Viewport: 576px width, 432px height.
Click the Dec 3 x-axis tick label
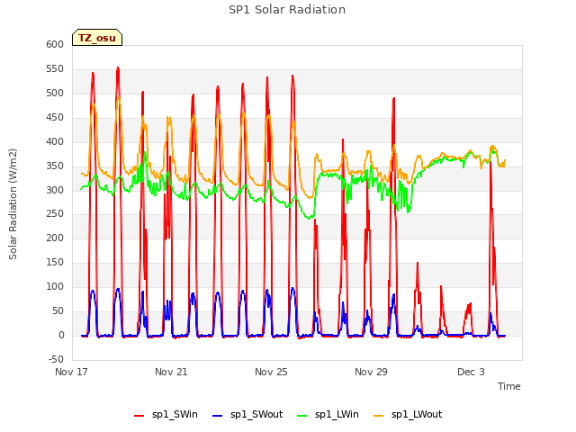[x=471, y=372]
